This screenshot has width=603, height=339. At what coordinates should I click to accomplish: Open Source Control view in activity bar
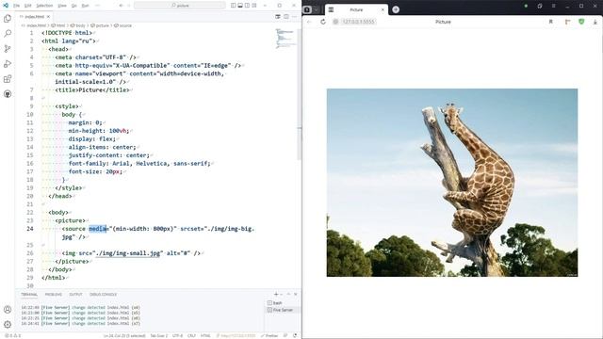coord(8,49)
